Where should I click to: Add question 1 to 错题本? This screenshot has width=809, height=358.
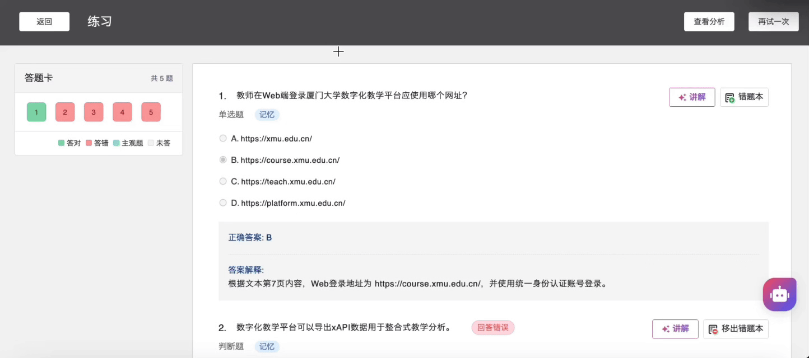[x=744, y=97]
